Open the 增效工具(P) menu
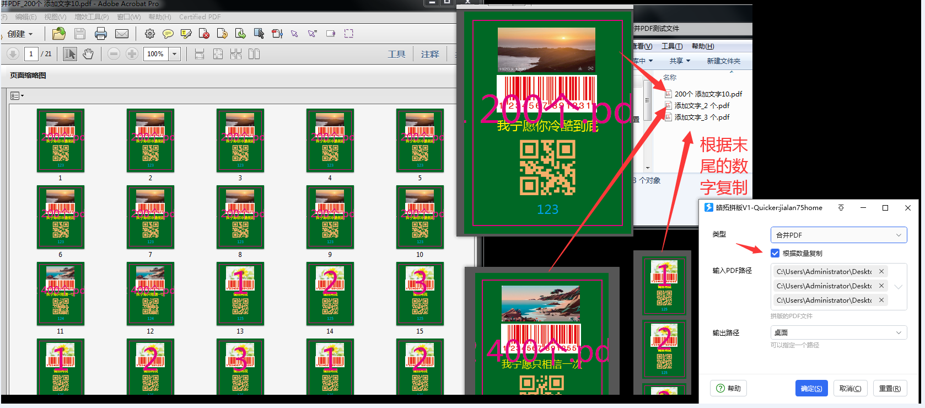 tap(92, 17)
